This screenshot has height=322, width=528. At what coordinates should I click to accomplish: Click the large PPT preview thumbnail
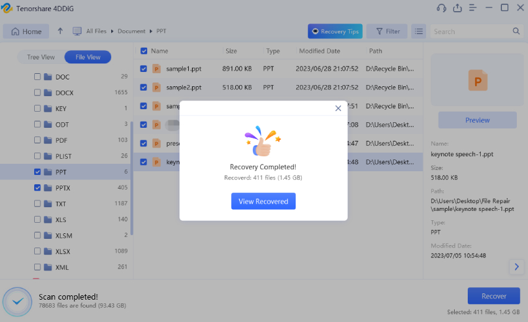[x=478, y=81]
